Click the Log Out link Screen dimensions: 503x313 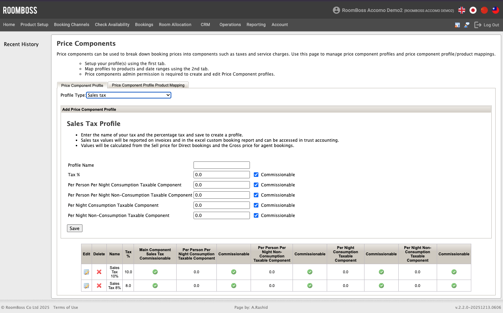click(487, 25)
